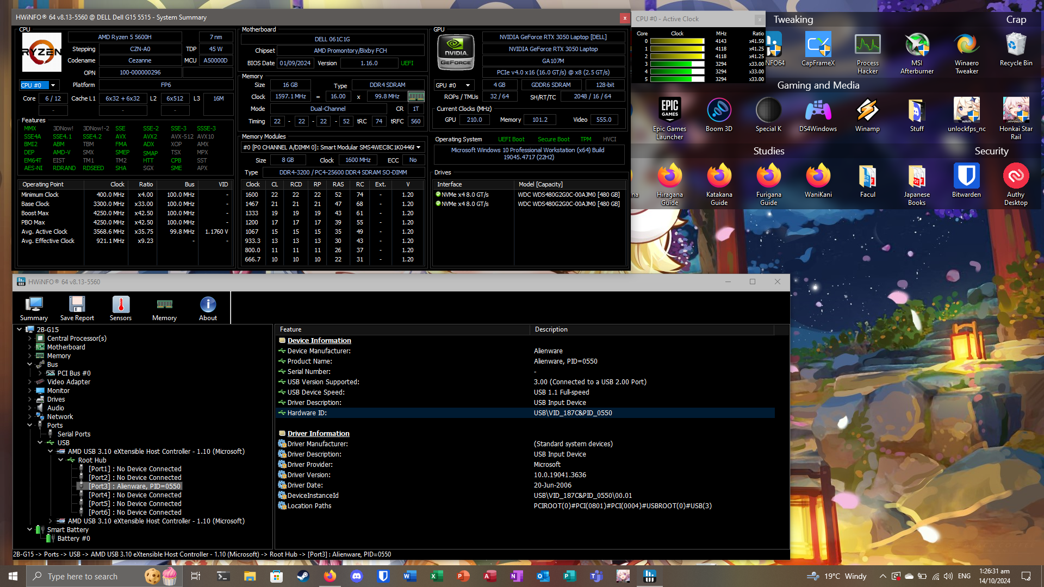Click Core 0 clock bar in Active Clock
1044x587 pixels.
[677, 41]
